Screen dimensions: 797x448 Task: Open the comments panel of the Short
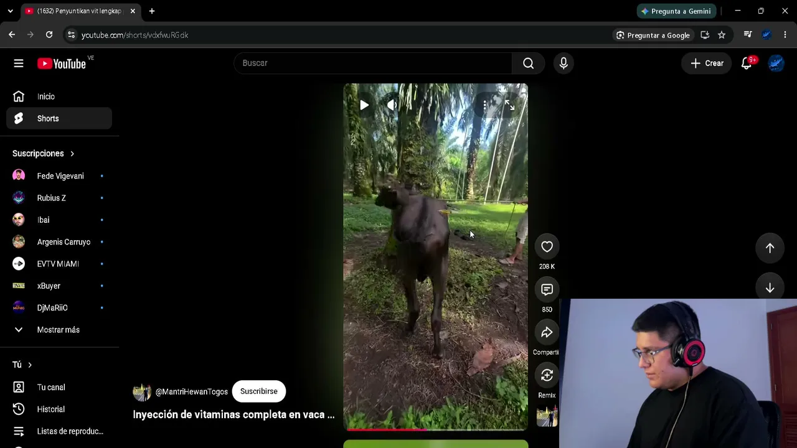[547, 289]
